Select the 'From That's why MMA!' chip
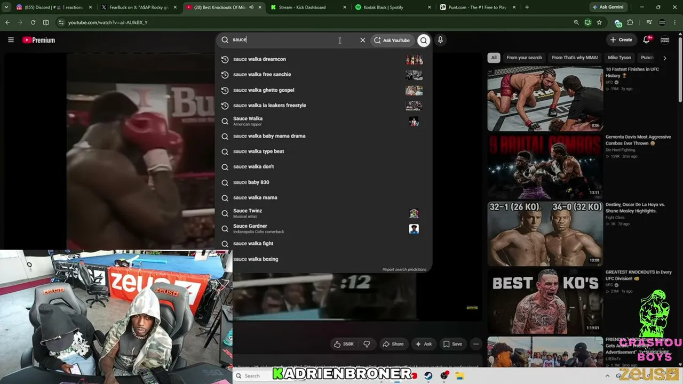 coord(575,58)
